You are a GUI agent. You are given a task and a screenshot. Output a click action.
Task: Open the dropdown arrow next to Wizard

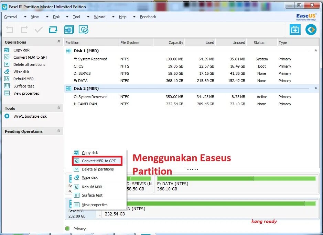113,17
